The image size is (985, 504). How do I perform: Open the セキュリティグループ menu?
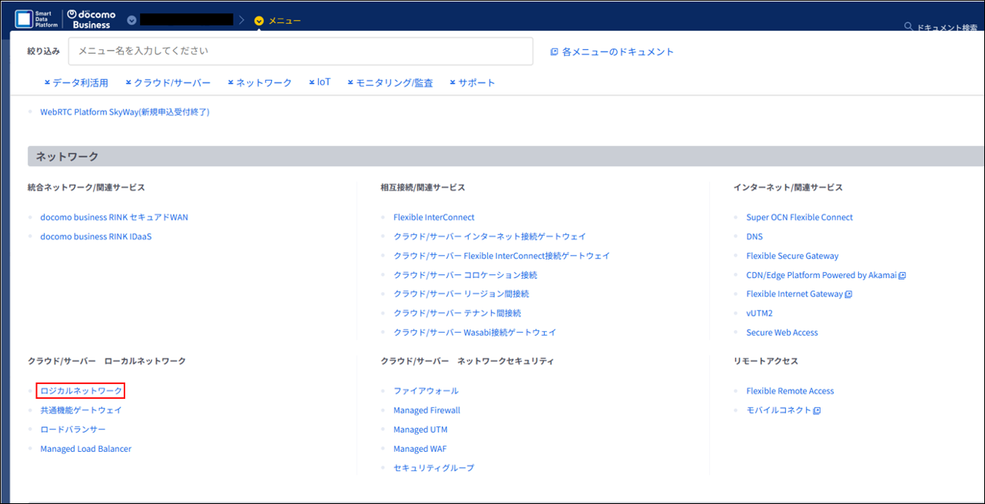pos(433,468)
